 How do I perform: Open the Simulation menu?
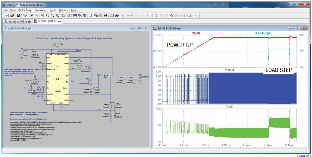click(41, 10)
